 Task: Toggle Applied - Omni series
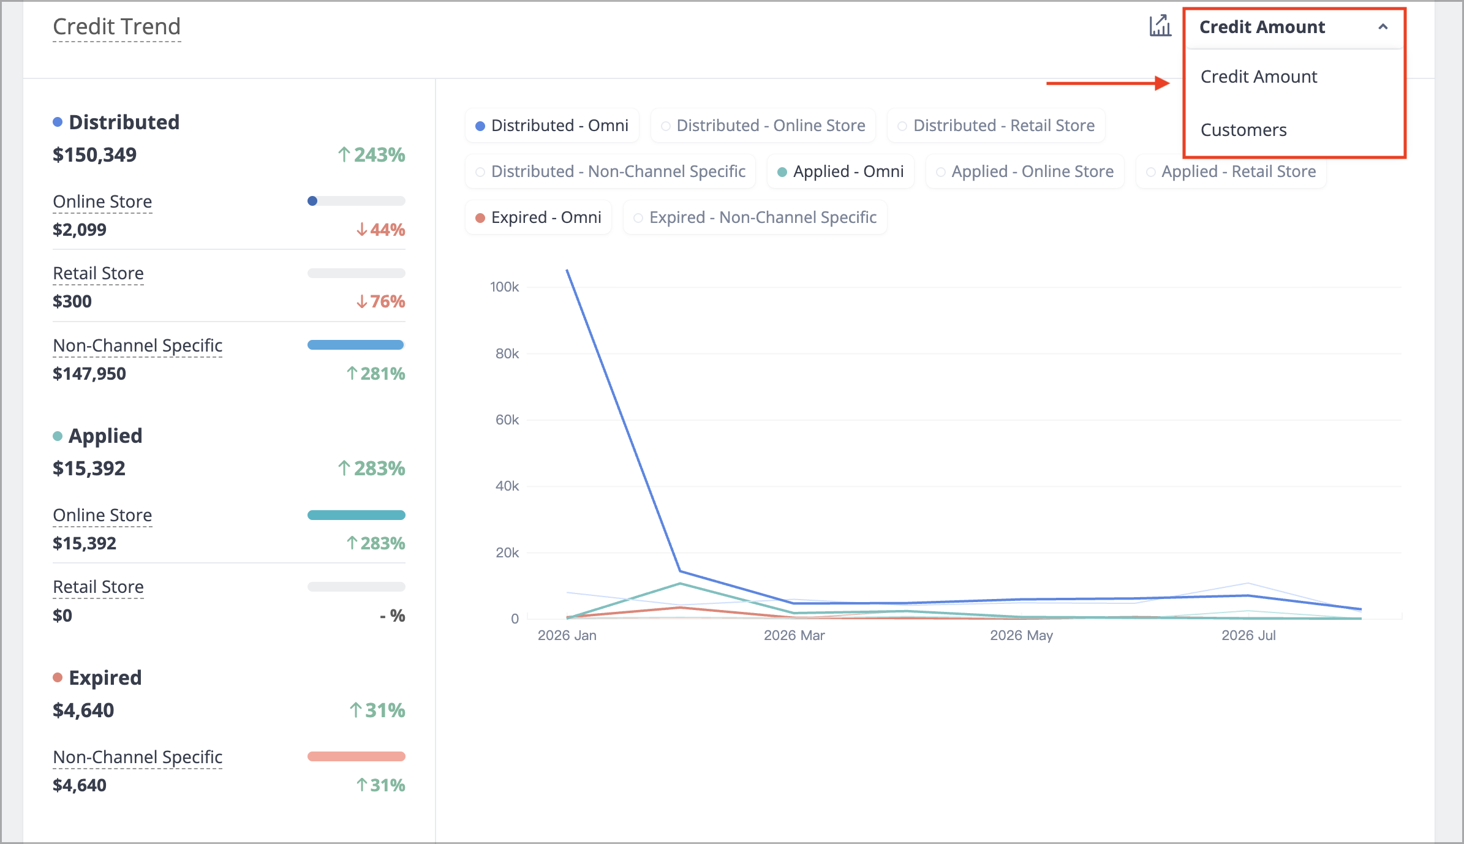pyautogui.click(x=840, y=171)
